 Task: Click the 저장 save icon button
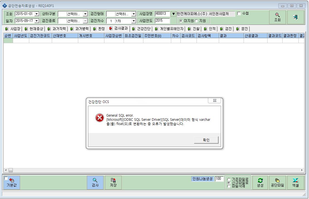(x=113, y=183)
